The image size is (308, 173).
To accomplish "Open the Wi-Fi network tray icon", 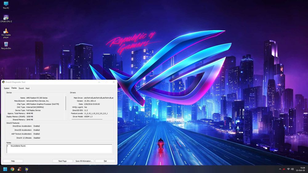I will 288,169.
